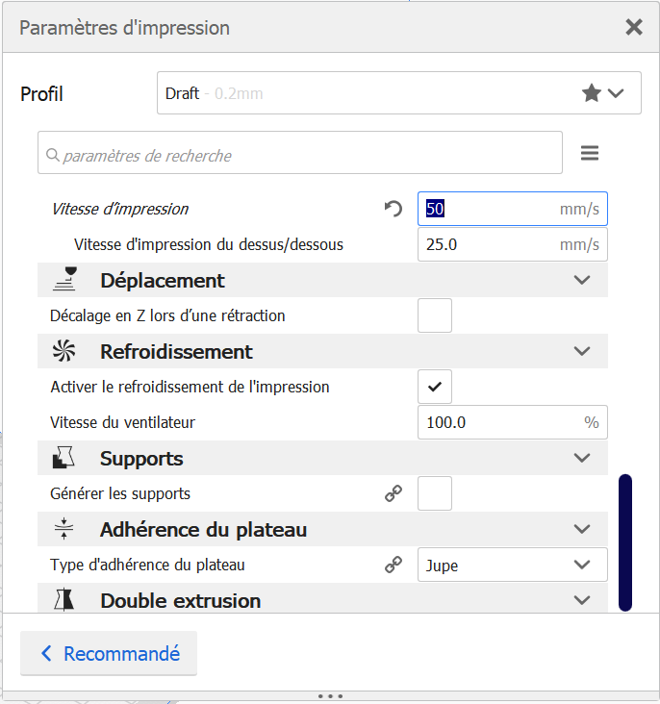
Task: Click the Adhérence du plateau icon
Action: tap(64, 529)
